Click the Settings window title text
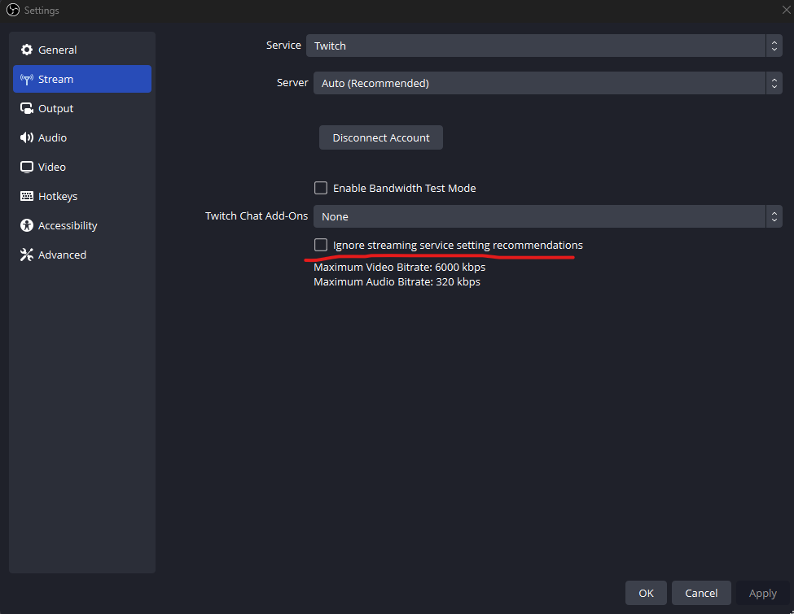The width and height of the screenshot is (794, 614). [x=42, y=10]
